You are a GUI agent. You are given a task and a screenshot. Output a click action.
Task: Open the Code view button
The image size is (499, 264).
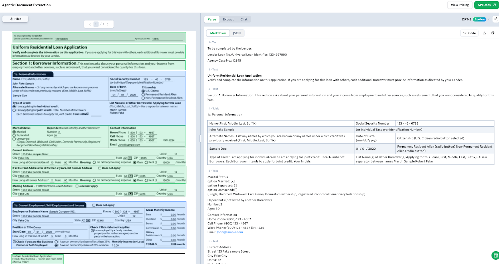pyautogui.click(x=469, y=33)
